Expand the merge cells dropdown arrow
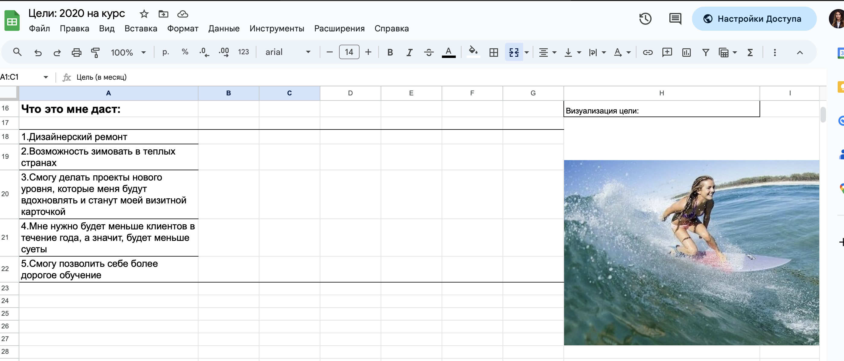 526,53
